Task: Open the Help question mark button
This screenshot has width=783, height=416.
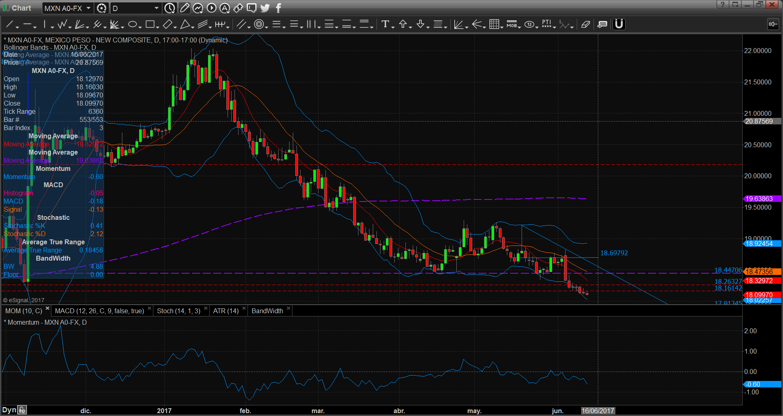Action: pos(723,4)
